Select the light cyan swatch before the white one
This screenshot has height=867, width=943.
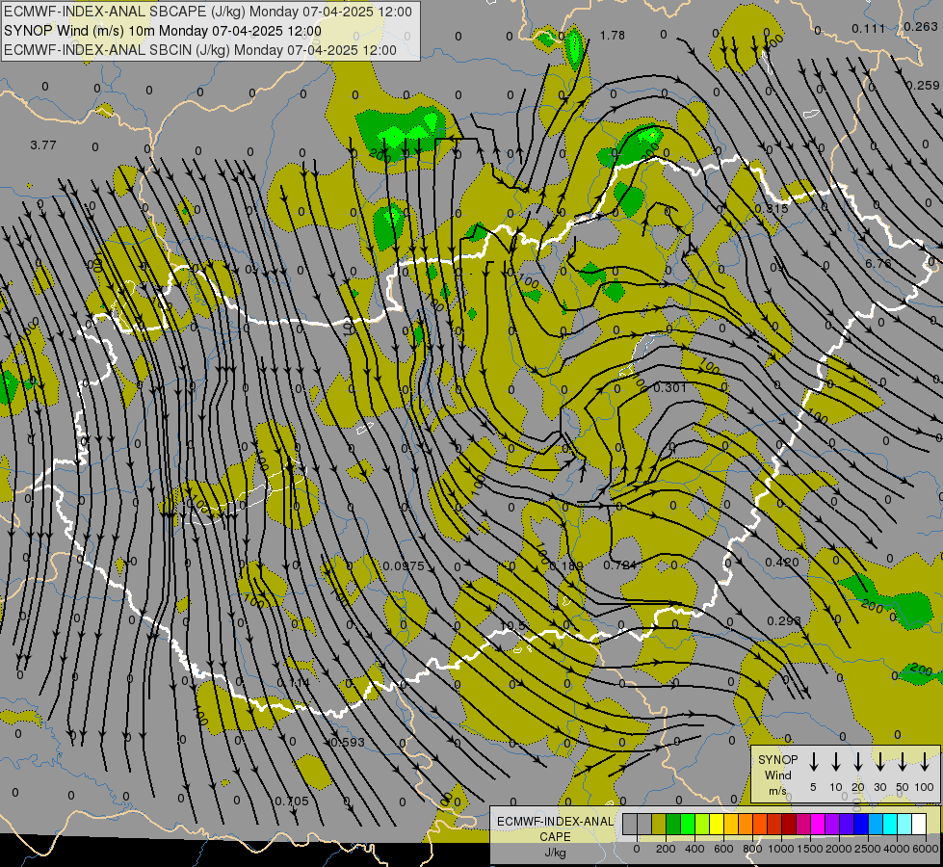[x=904, y=824]
